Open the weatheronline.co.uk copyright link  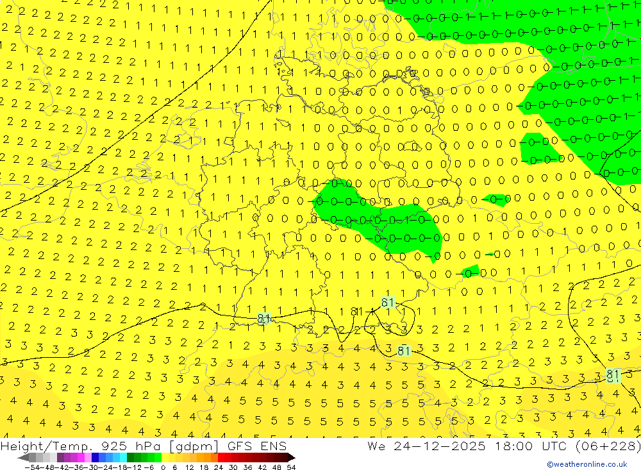[x=587, y=464]
